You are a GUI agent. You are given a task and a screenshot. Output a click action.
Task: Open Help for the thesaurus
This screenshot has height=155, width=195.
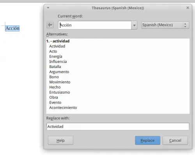[x=60, y=140]
